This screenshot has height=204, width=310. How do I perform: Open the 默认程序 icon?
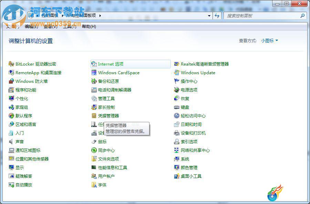[11, 116]
